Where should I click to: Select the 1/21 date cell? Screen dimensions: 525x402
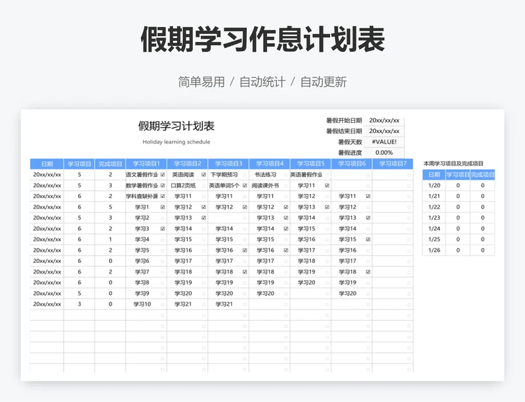click(434, 196)
